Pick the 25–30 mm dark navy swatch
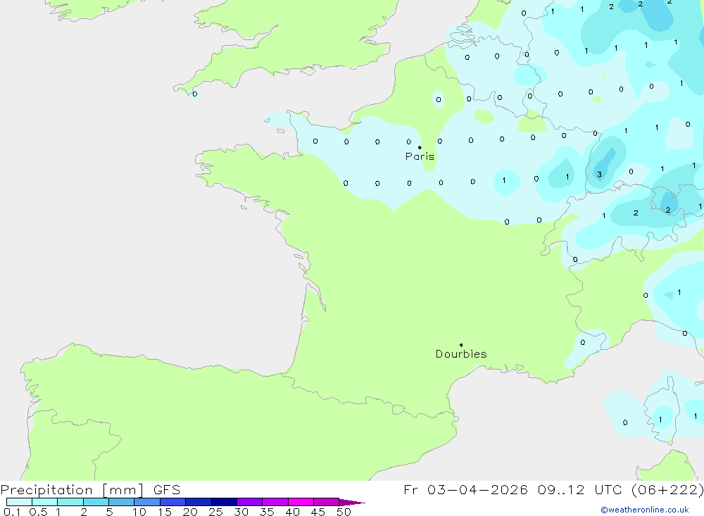This screenshot has height=516, width=704. point(224,502)
